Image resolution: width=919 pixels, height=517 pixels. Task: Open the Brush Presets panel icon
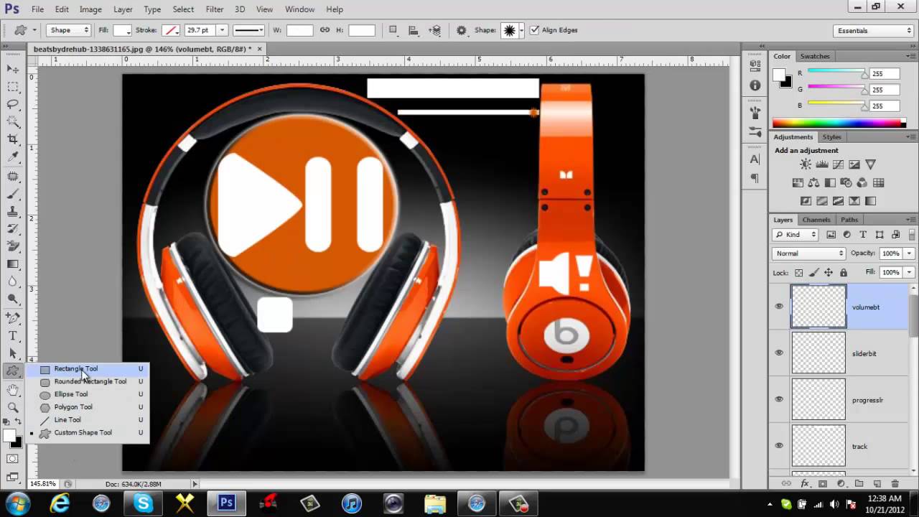point(755,132)
